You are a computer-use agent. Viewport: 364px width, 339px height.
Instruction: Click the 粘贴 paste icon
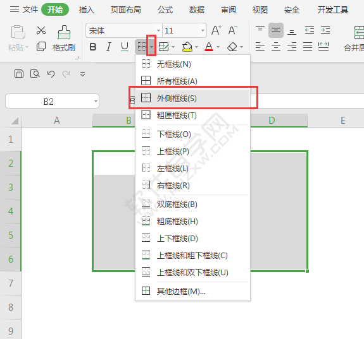click(18, 32)
